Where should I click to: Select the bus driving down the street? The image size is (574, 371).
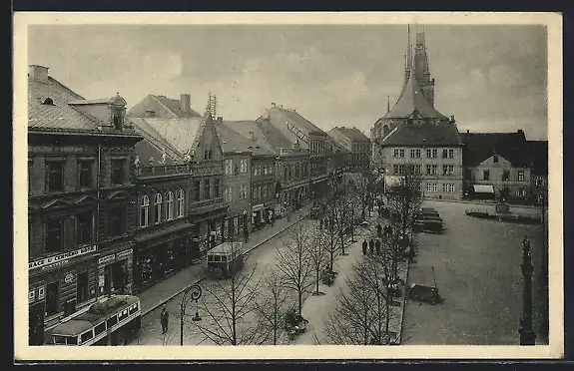point(225,259)
